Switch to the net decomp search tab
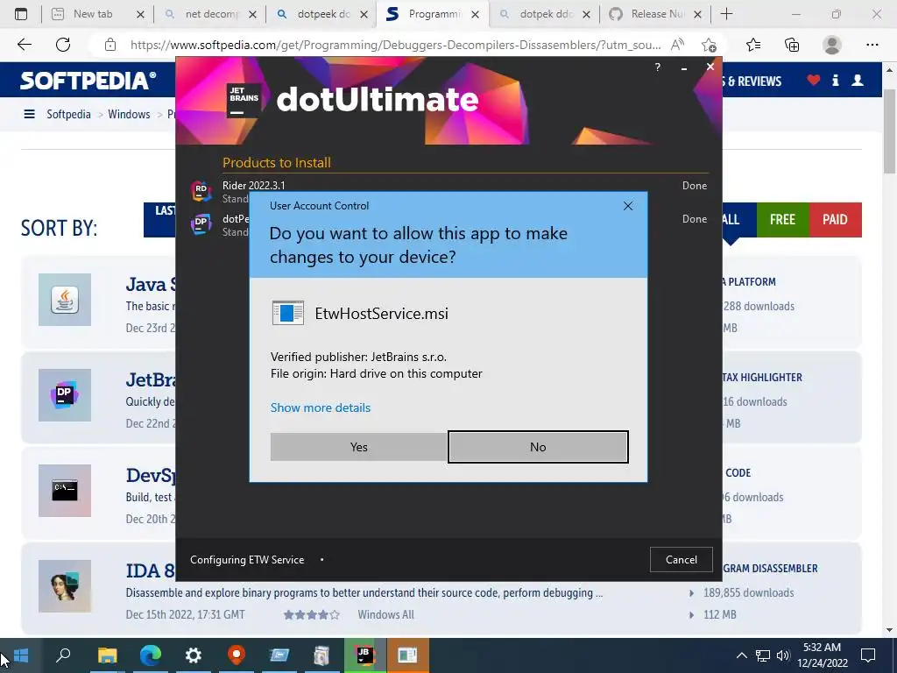This screenshot has height=673, width=897. [x=210, y=14]
